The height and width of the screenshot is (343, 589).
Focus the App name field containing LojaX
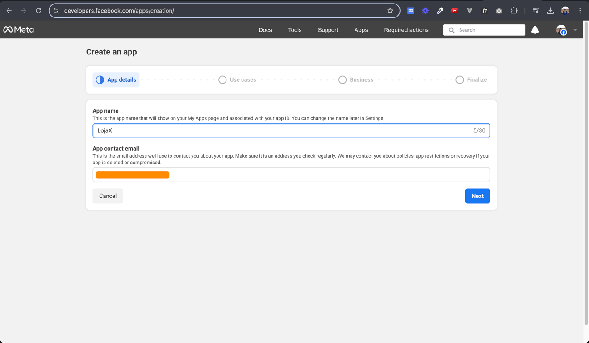(291, 130)
